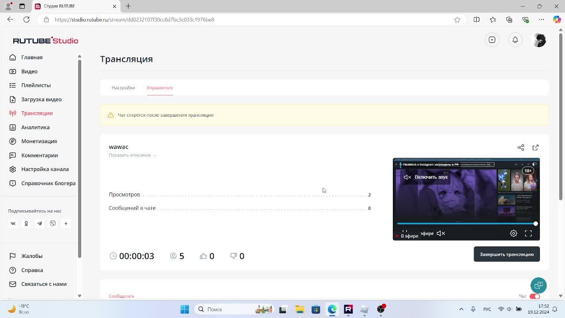Open the Copilot sidebar icon
Screen dimensions: 565x318
click(x=557, y=19)
